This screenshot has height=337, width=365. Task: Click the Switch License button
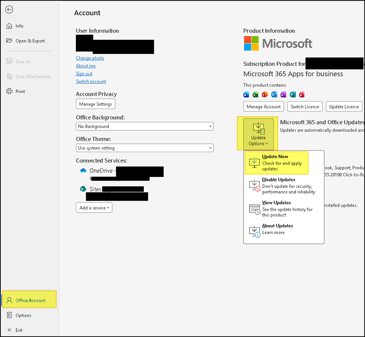[x=304, y=107]
